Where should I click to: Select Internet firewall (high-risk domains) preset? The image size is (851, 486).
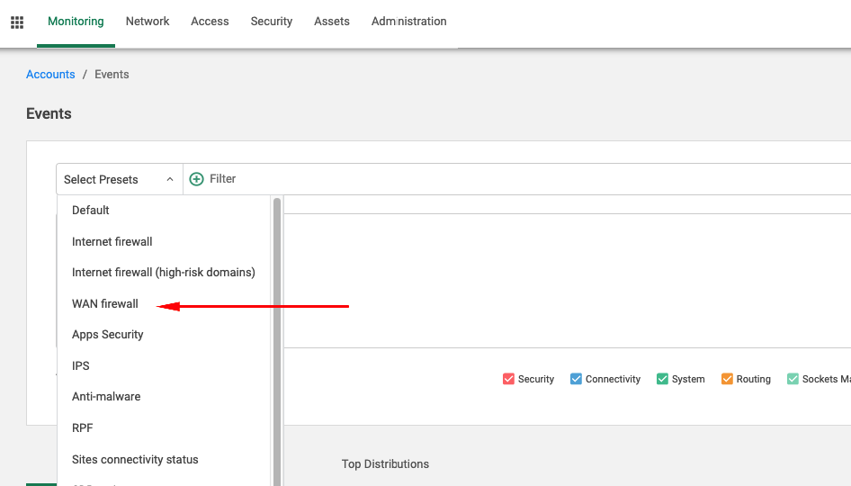[164, 272]
